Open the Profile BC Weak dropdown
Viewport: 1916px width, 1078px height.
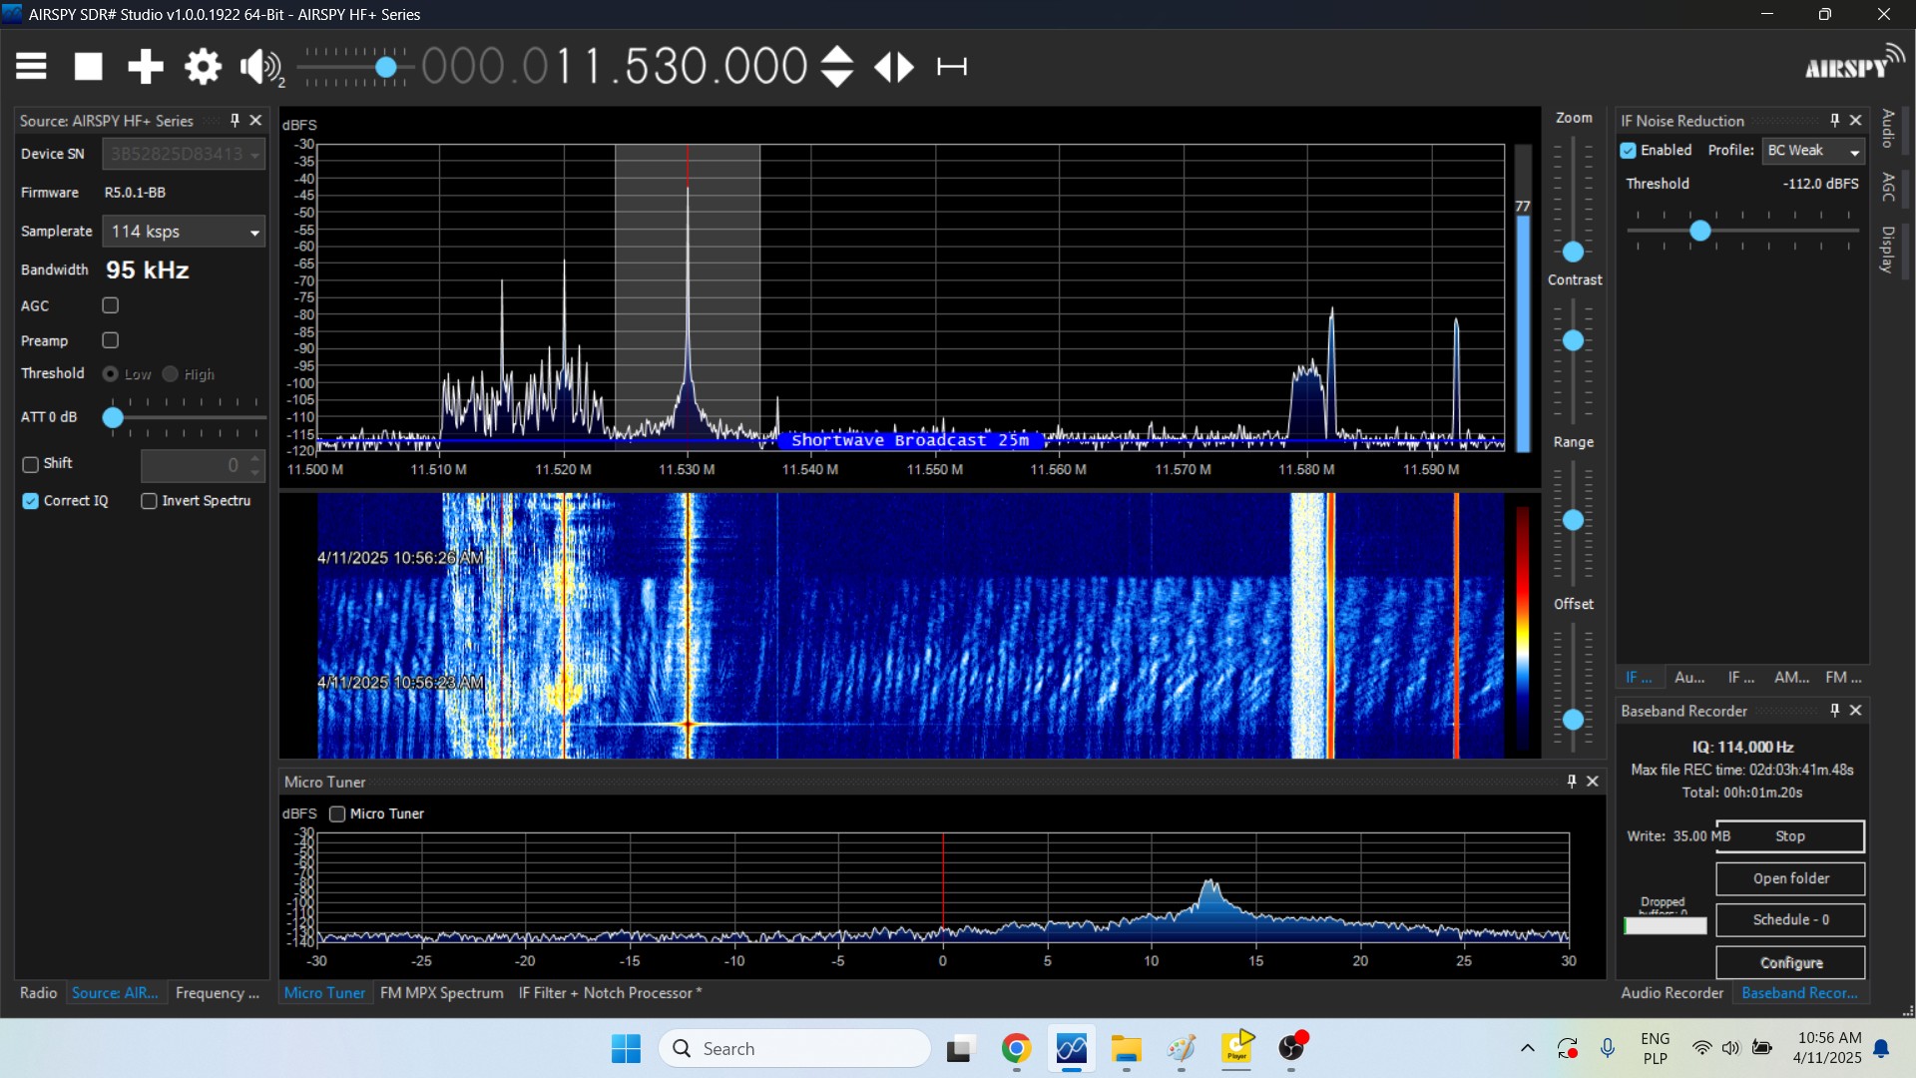click(1813, 151)
